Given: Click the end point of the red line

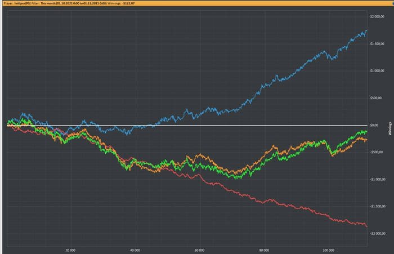Looking at the screenshot, I should pos(367,226).
